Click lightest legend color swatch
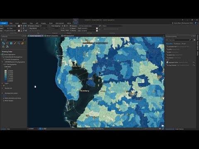 click(5, 71)
